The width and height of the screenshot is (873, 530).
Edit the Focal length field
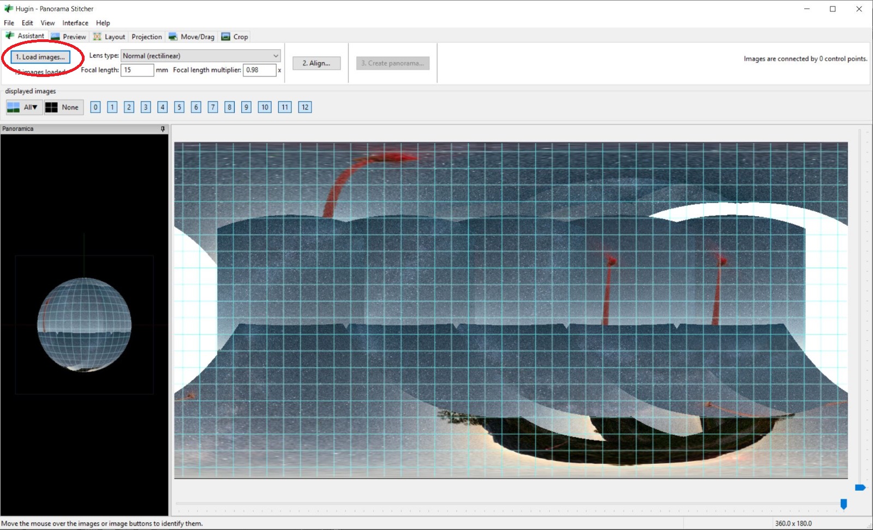pos(137,70)
